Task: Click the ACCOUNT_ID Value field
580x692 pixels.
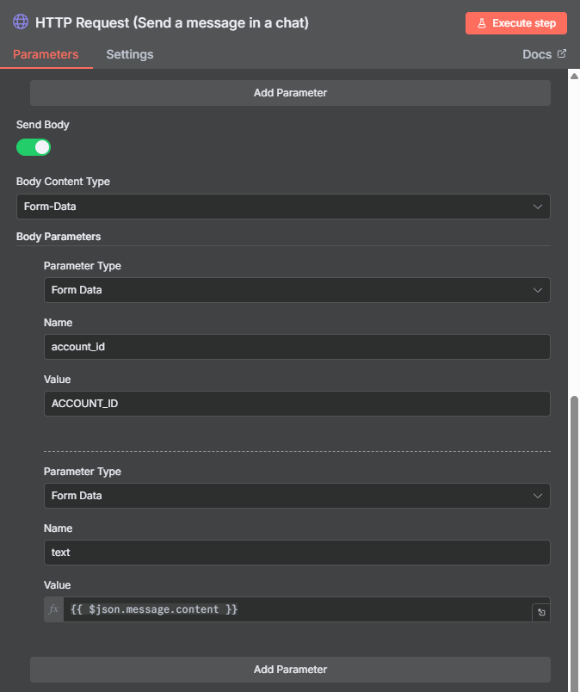Action: coord(297,404)
